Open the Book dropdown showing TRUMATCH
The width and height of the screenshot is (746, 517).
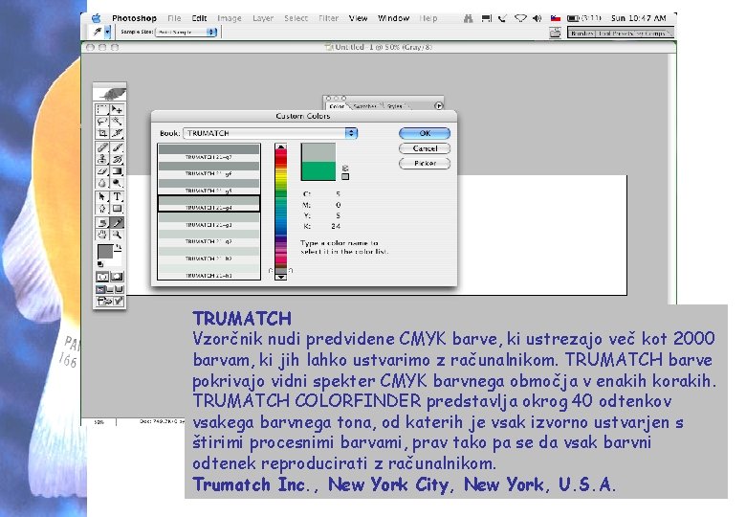click(x=271, y=133)
